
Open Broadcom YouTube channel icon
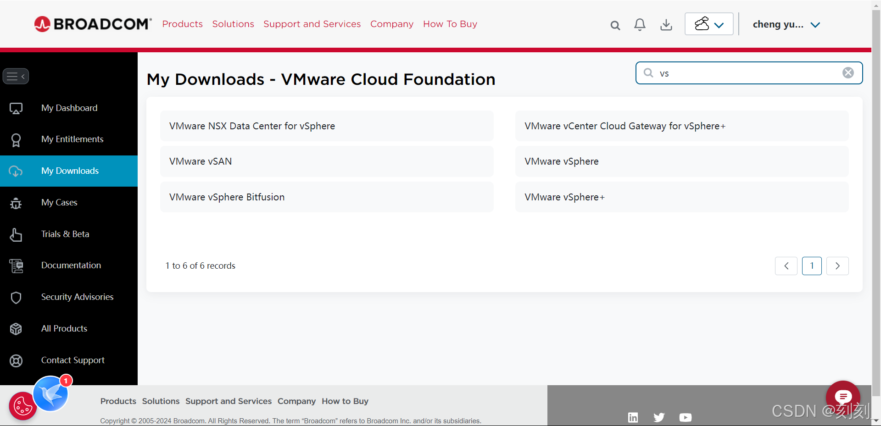tap(686, 417)
